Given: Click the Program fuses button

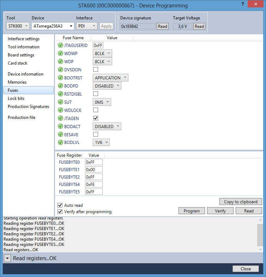Looking at the screenshot, I should [x=192, y=211].
